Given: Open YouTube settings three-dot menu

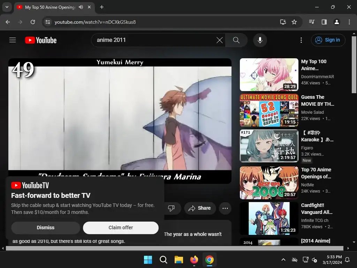Looking at the screenshot, I should (x=301, y=40).
